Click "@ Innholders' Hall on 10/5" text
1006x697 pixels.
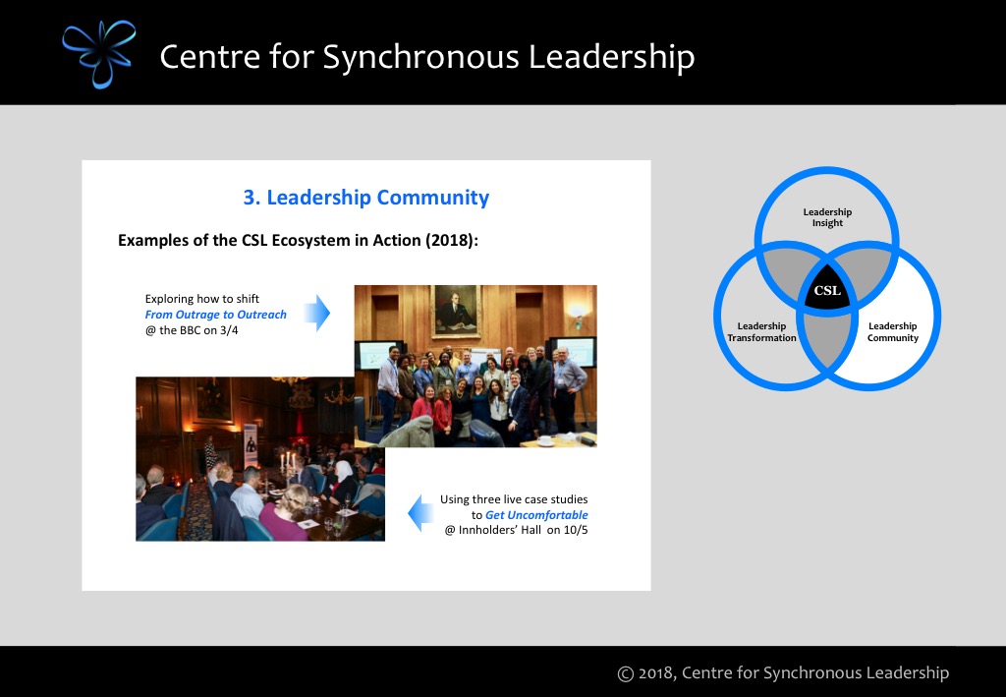517,530
